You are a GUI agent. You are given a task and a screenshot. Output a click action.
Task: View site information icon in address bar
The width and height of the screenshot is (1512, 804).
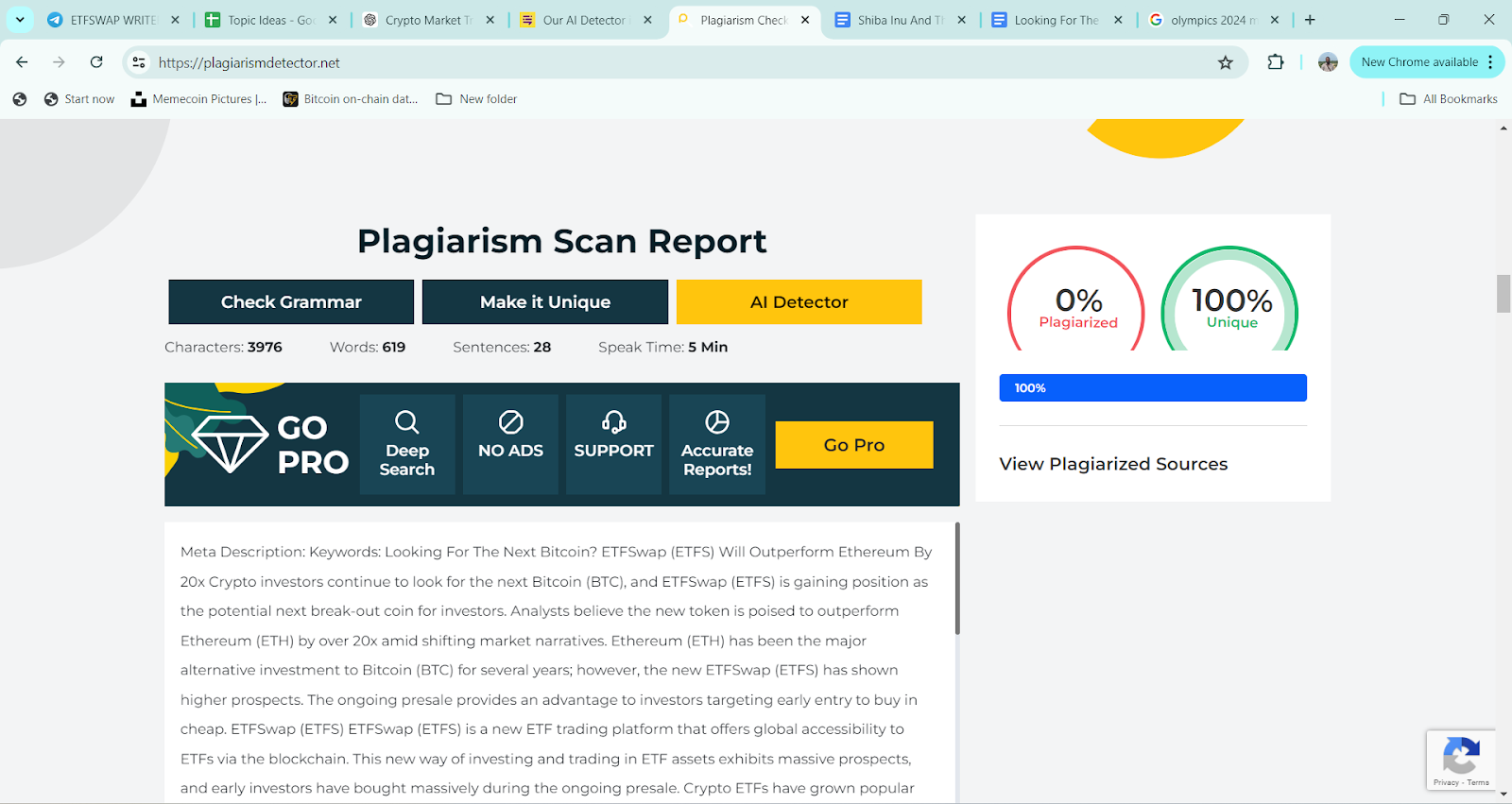coord(139,62)
